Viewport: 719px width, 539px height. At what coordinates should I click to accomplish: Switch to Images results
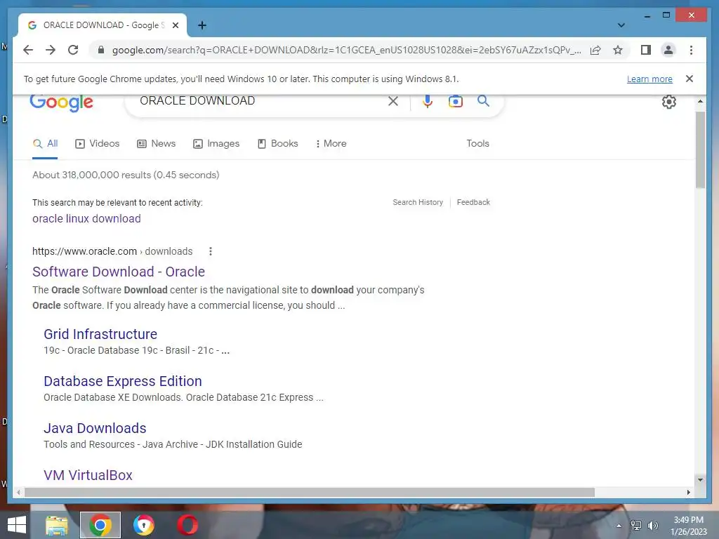(x=216, y=144)
